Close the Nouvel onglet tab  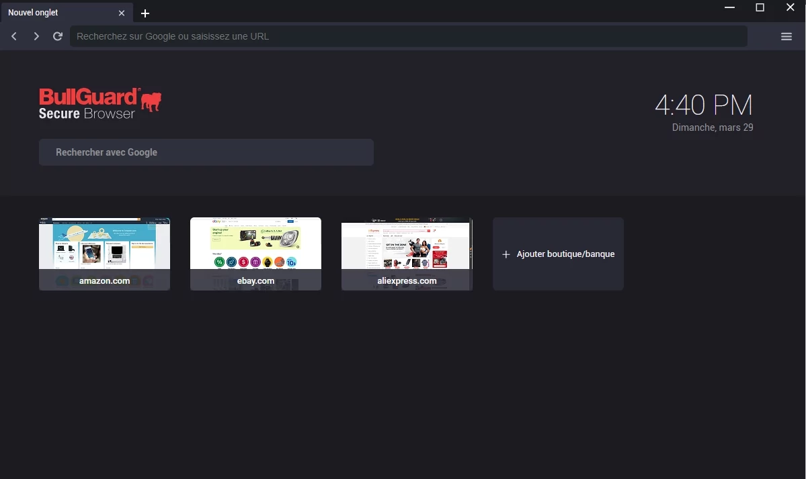(x=121, y=13)
